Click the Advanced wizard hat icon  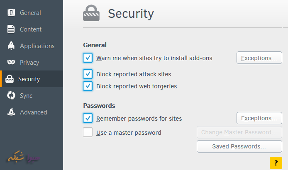[12, 112]
